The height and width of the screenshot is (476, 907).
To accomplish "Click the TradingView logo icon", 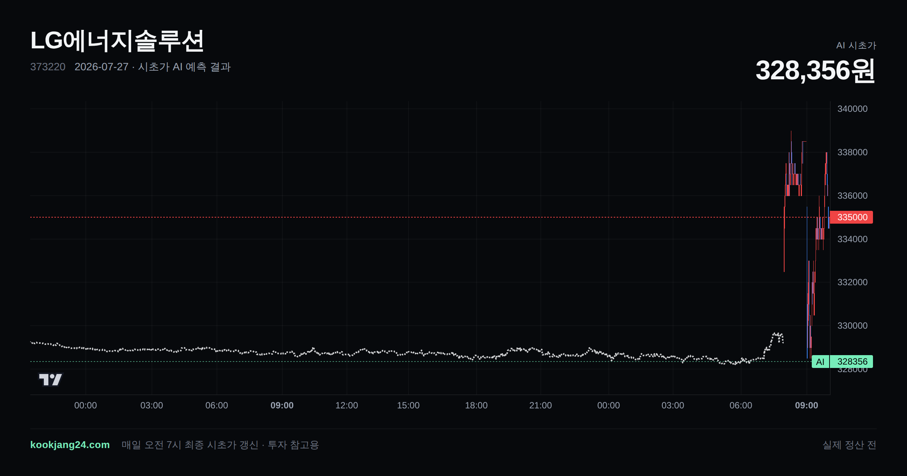I will click(x=51, y=379).
